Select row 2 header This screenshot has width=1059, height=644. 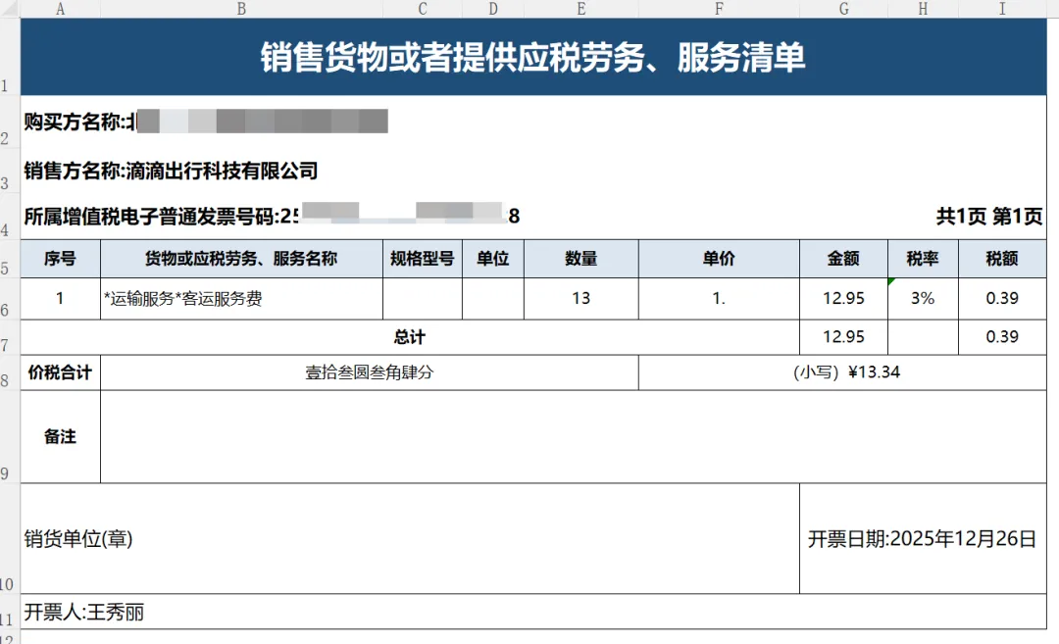(x=10, y=123)
